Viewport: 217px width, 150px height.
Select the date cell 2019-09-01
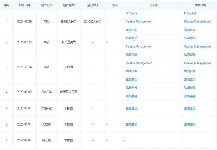[x=24, y=140]
